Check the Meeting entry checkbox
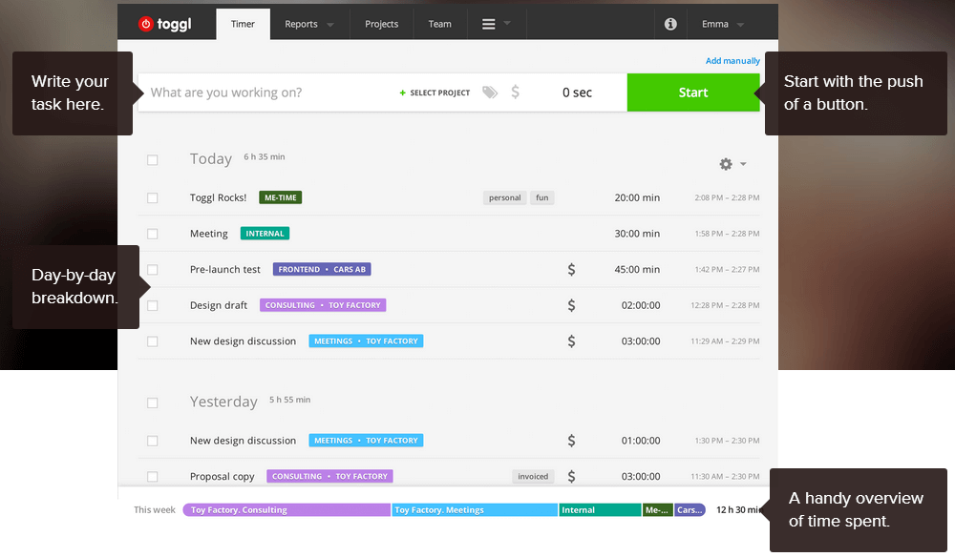Viewport: 955px width, 557px height. coord(152,234)
